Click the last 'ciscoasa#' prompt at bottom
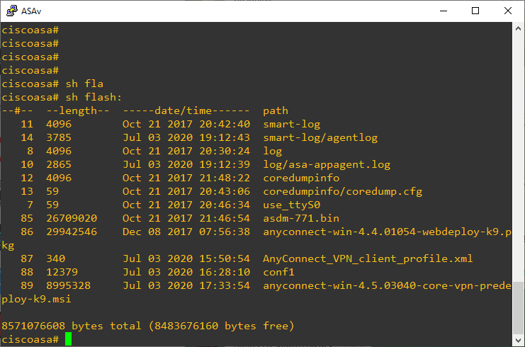The height and width of the screenshot is (347, 525). coord(30,339)
